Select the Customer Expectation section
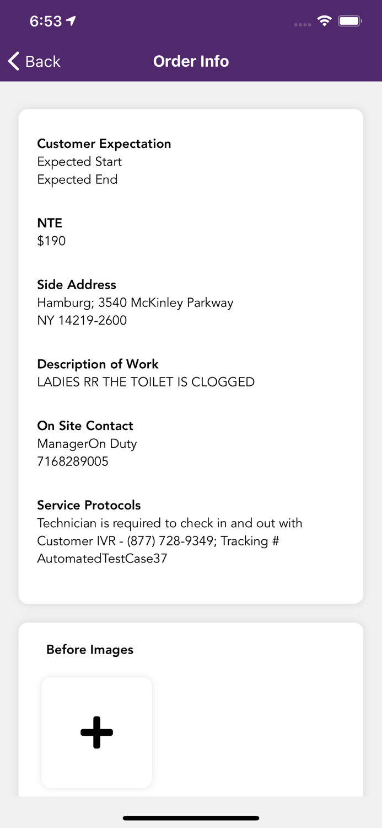 click(x=104, y=144)
